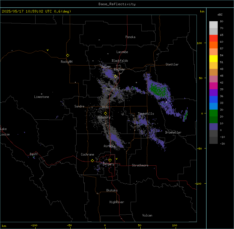Click the light gray 70-80 dBZ legend swatch
The height and width of the screenshot is (229, 234).
[213, 25]
